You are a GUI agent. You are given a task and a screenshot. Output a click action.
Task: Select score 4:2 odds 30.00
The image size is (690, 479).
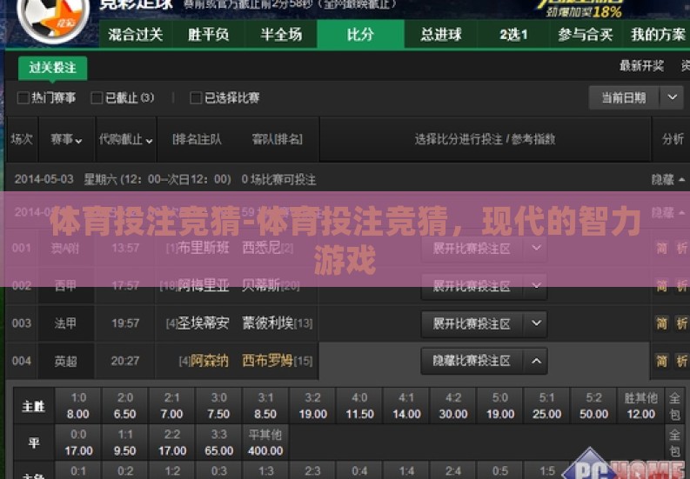point(453,406)
